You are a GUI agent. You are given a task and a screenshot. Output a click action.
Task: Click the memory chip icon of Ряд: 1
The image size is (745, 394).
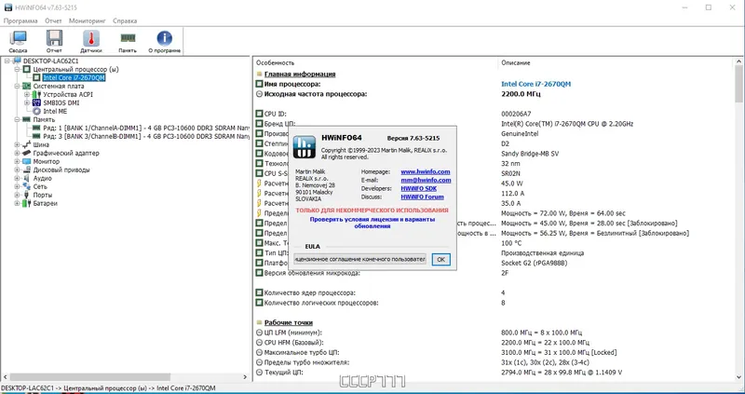[36, 128]
